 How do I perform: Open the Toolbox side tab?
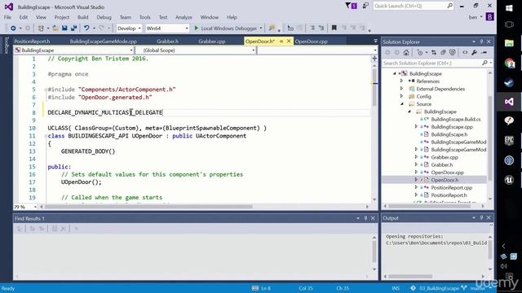6,46
